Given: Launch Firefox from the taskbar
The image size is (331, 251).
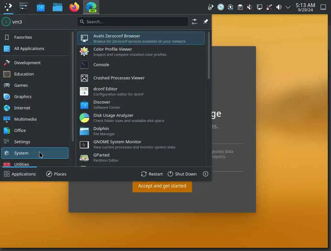Looking at the screenshot, I should [74, 7].
